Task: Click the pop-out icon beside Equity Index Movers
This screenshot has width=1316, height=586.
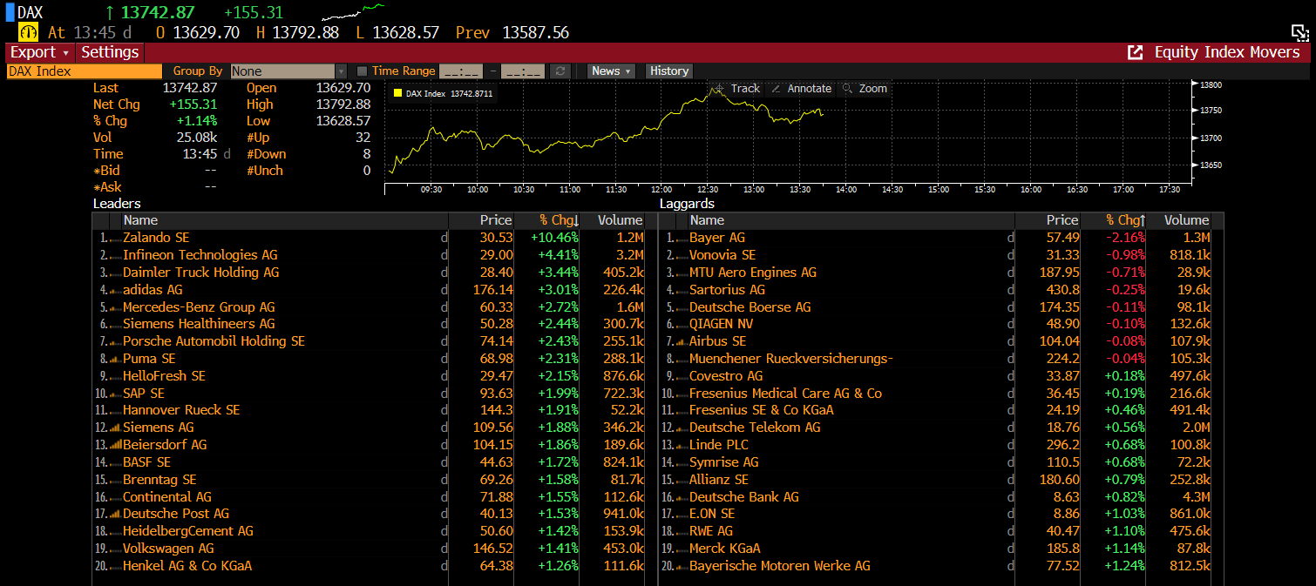Action: coord(1135,52)
